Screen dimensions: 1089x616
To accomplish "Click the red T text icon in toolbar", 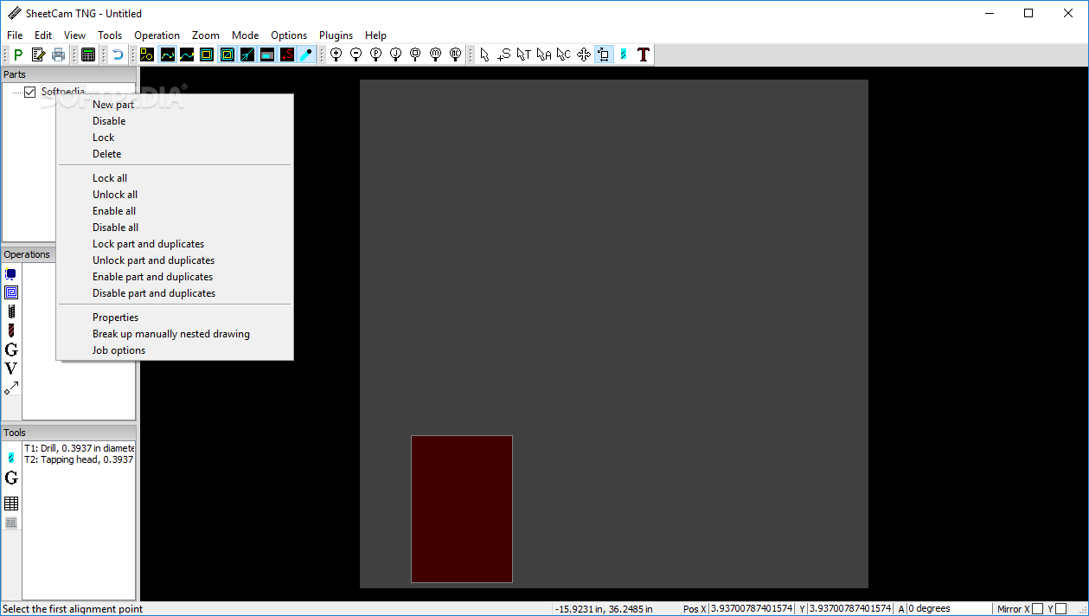I will click(x=643, y=55).
